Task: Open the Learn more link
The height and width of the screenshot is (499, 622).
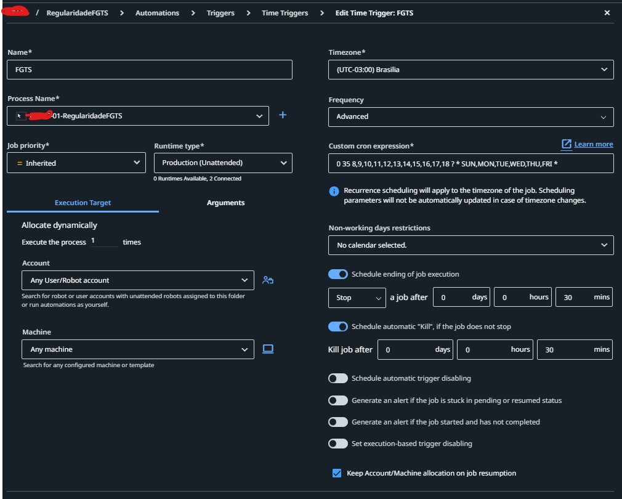Action: pyautogui.click(x=594, y=144)
